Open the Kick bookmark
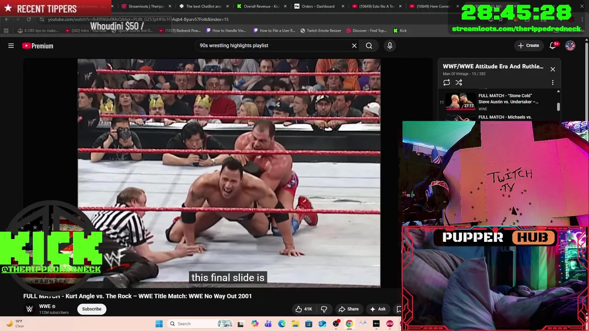 pos(400,31)
